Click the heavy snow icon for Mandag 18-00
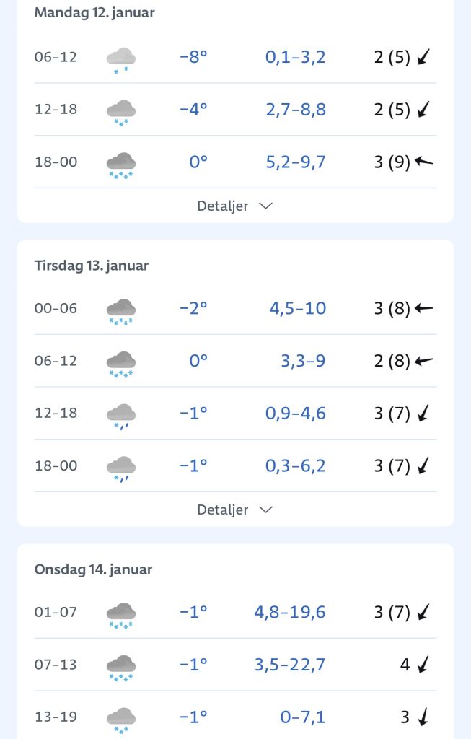This screenshot has height=739, width=471. pyautogui.click(x=120, y=164)
